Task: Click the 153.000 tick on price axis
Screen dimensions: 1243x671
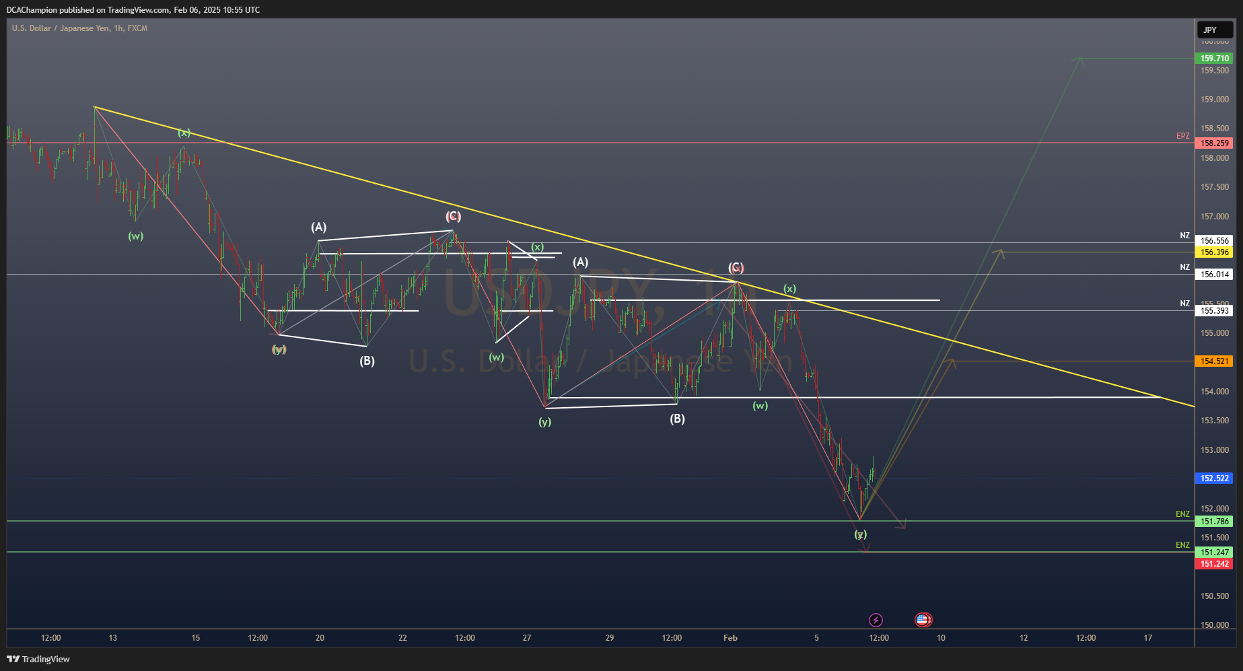Action: 1215,450
